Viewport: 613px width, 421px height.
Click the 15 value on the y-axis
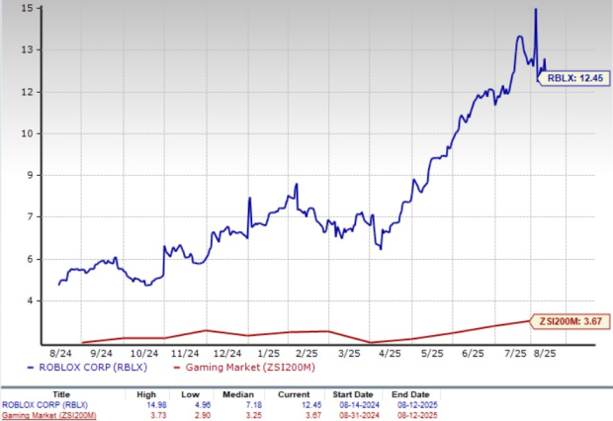point(31,9)
